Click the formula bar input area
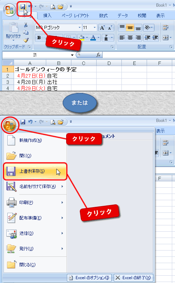Image resolution: width=175 pixels, height=283 pixels. pos(139,55)
